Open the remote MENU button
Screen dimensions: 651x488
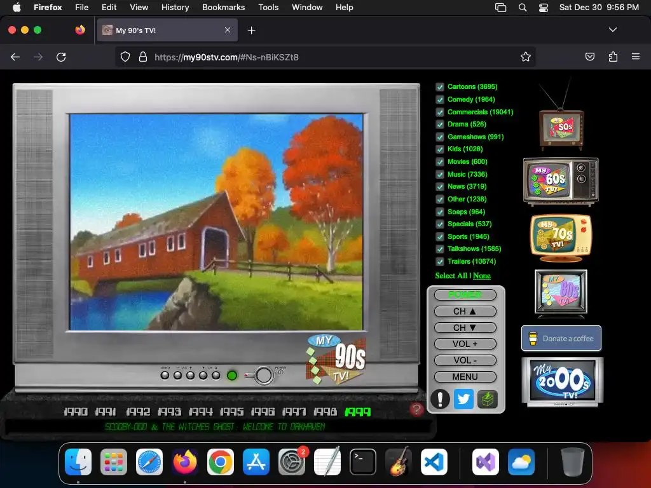point(465,377)
